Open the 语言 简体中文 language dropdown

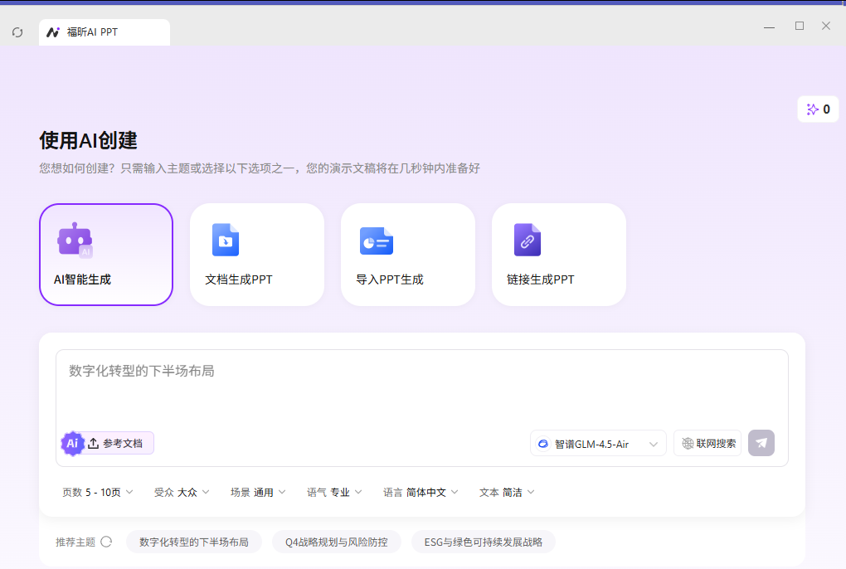click(x=421, y=493)
